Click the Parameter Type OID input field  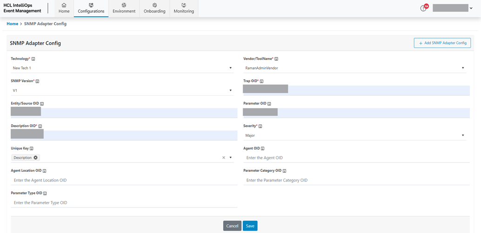(x=124, y=203)
